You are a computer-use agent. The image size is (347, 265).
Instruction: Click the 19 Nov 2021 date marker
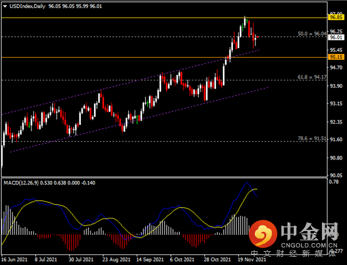click(252, 259)
